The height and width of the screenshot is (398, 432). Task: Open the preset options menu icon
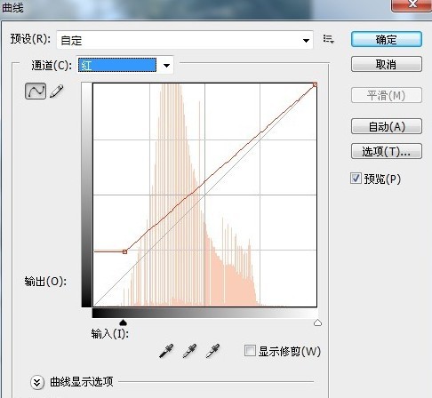328,39
